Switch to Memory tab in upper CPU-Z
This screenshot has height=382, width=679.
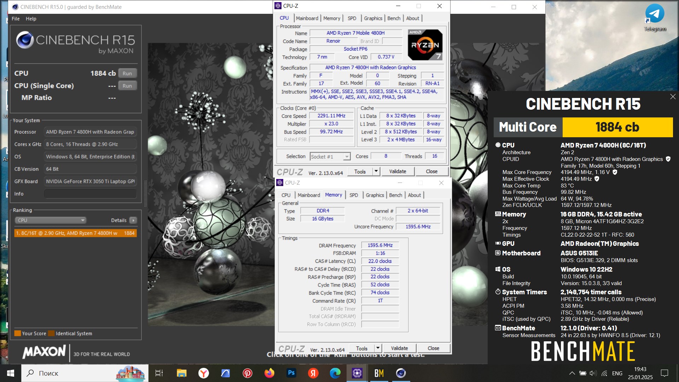[332, 18]
